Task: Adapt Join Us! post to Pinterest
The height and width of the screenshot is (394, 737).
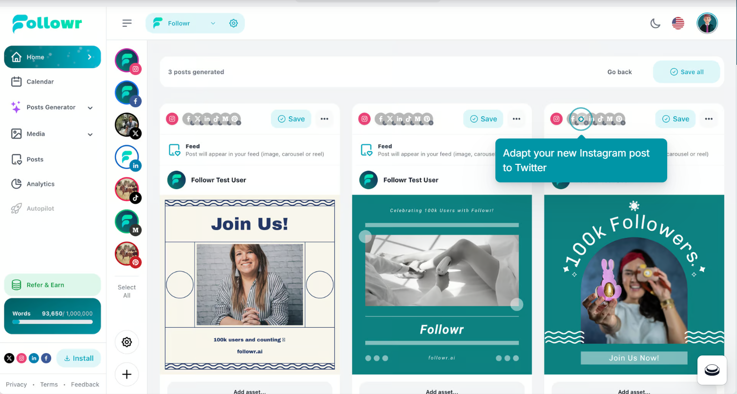Action: click(x=235, y=118)
